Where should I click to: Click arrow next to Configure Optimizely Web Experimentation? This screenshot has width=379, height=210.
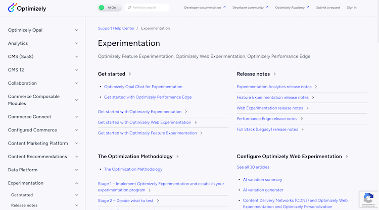[x=347, y=157]
